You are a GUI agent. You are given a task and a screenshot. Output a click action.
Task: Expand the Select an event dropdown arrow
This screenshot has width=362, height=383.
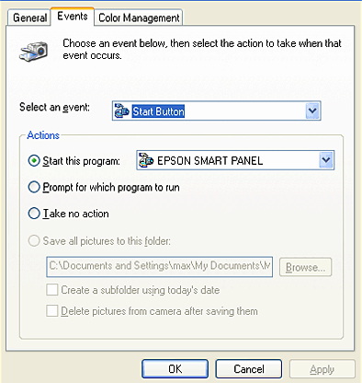pos(312,110)
